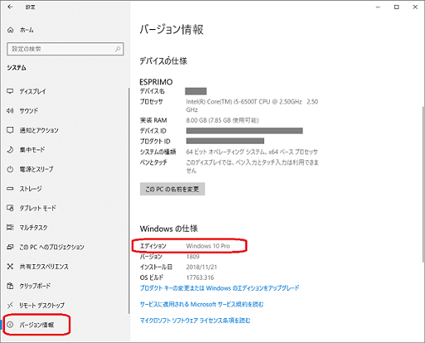Image resolution: width=425 pixels, height=343 pixels.
Task: Click the OS build value 17763.316
Action: point(200,277)
